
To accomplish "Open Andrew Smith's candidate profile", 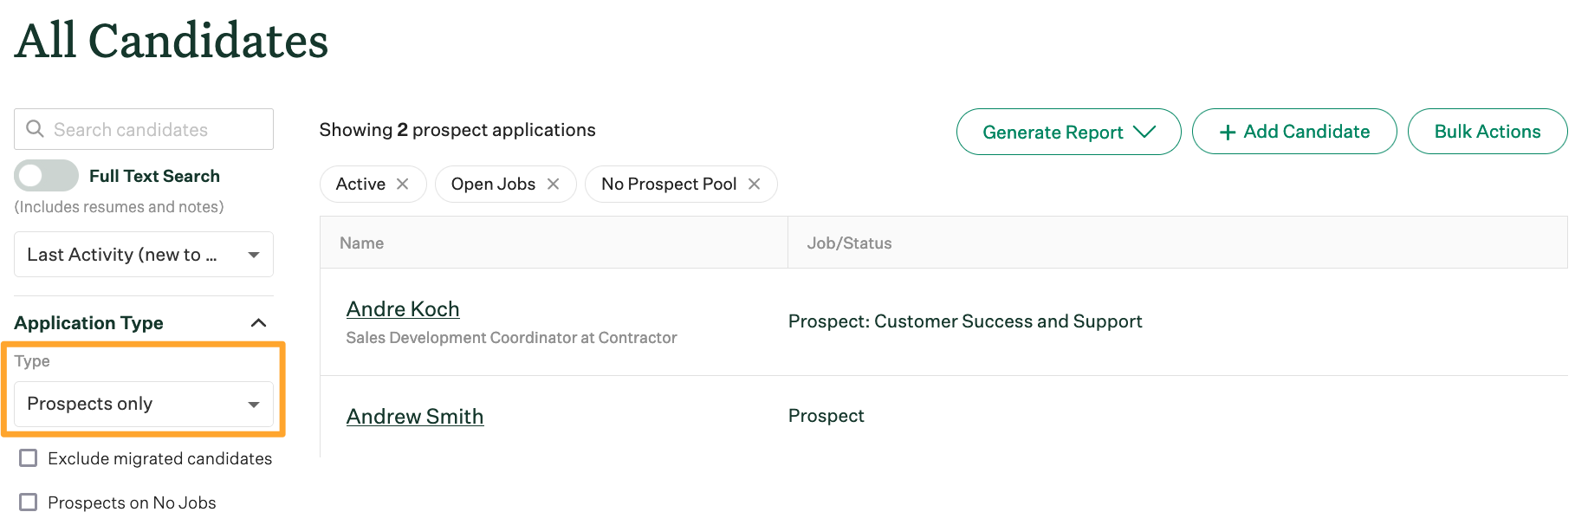I will [415, 416].
